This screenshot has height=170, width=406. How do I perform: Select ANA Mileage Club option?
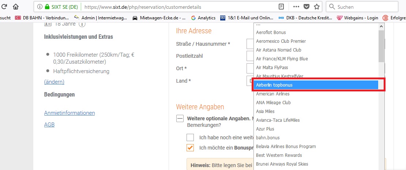(x=316, y=102)
